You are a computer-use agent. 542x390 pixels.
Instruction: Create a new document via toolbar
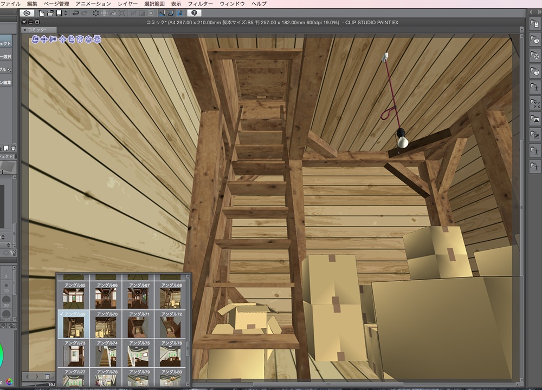tap(42, 13)
